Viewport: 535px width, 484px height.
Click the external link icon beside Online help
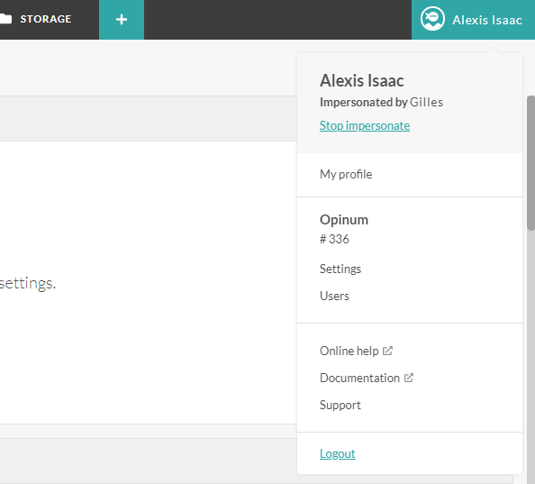click(x=387, y=351)
